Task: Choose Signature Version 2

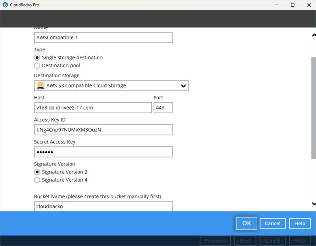Action: point(37,172)
